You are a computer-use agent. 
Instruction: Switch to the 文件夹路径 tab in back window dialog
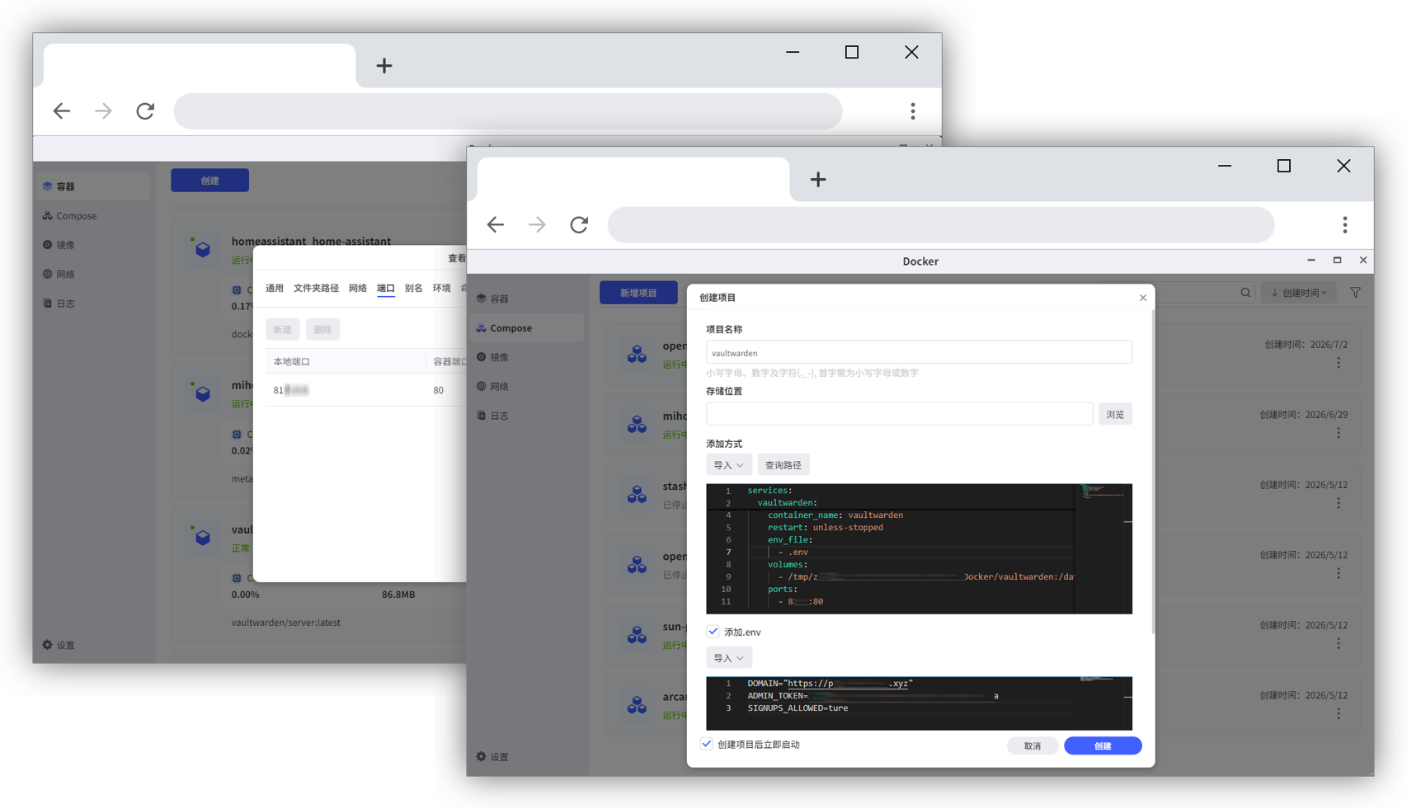(316, 288)
